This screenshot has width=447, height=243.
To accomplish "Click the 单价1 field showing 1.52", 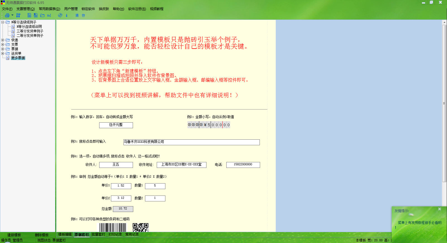I will [121, 186].
